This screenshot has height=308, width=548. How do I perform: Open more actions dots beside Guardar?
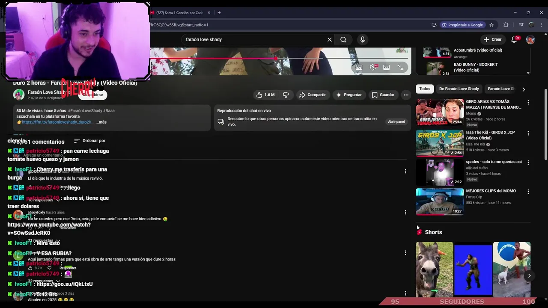[x=406, y=95]
